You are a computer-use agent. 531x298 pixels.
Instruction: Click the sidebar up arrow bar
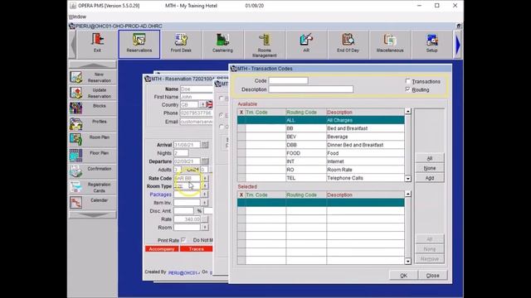point(92,65)
